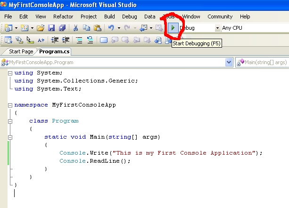Click the Display Quick Info icon
The width and height of the screenshot is (289, 208).
[30, 40]
